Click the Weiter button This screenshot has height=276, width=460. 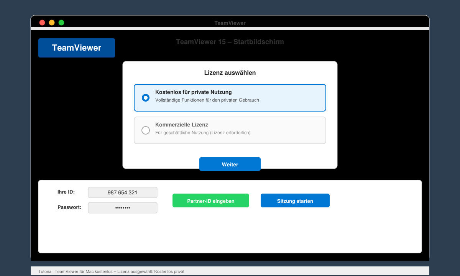(230, 164)
